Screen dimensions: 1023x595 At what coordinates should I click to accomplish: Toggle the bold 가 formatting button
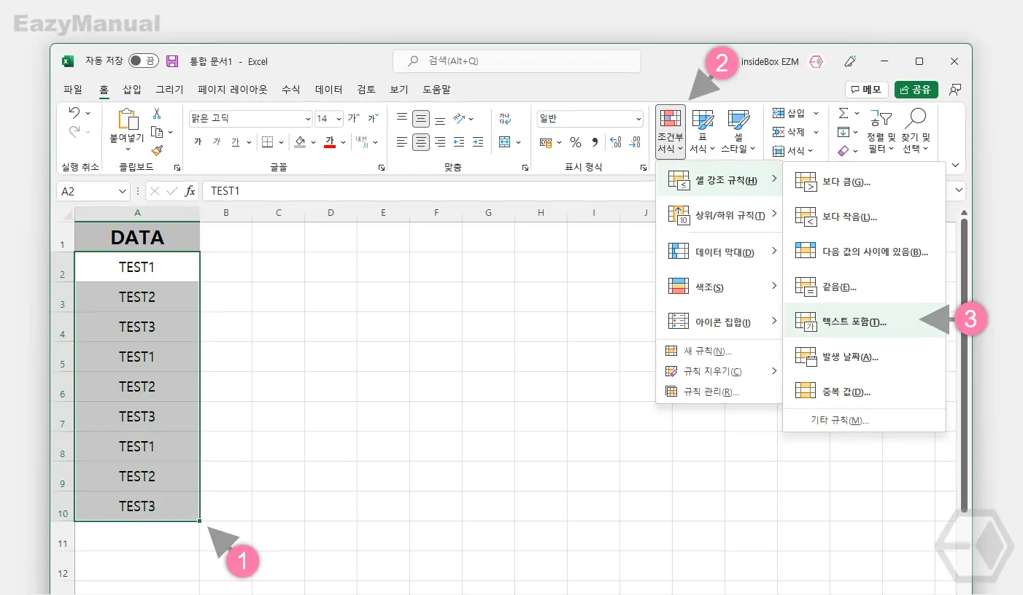(198, 142)
